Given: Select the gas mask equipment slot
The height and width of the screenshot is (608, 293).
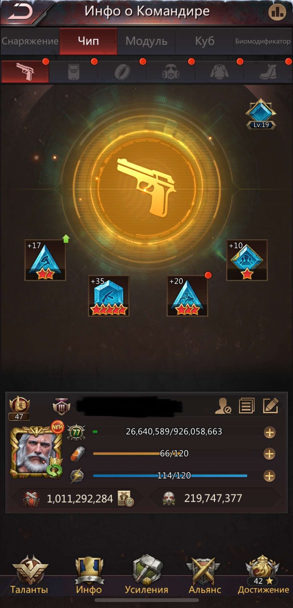Looking at the screenshot, I should pos(171,72).
